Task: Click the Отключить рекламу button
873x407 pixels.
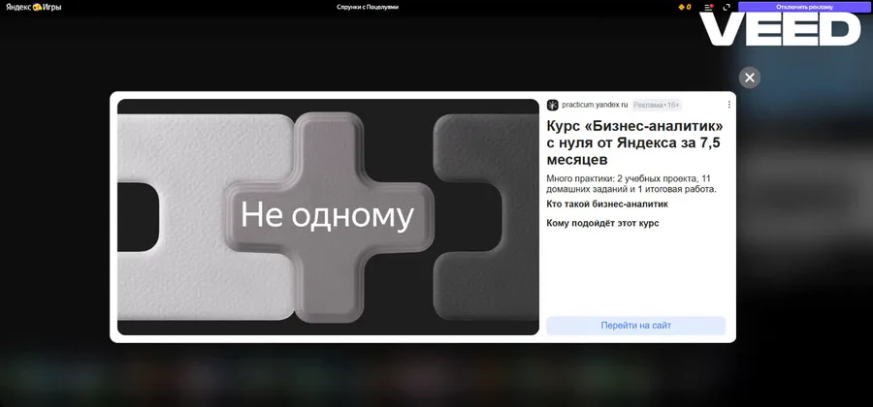Action: 804,7
